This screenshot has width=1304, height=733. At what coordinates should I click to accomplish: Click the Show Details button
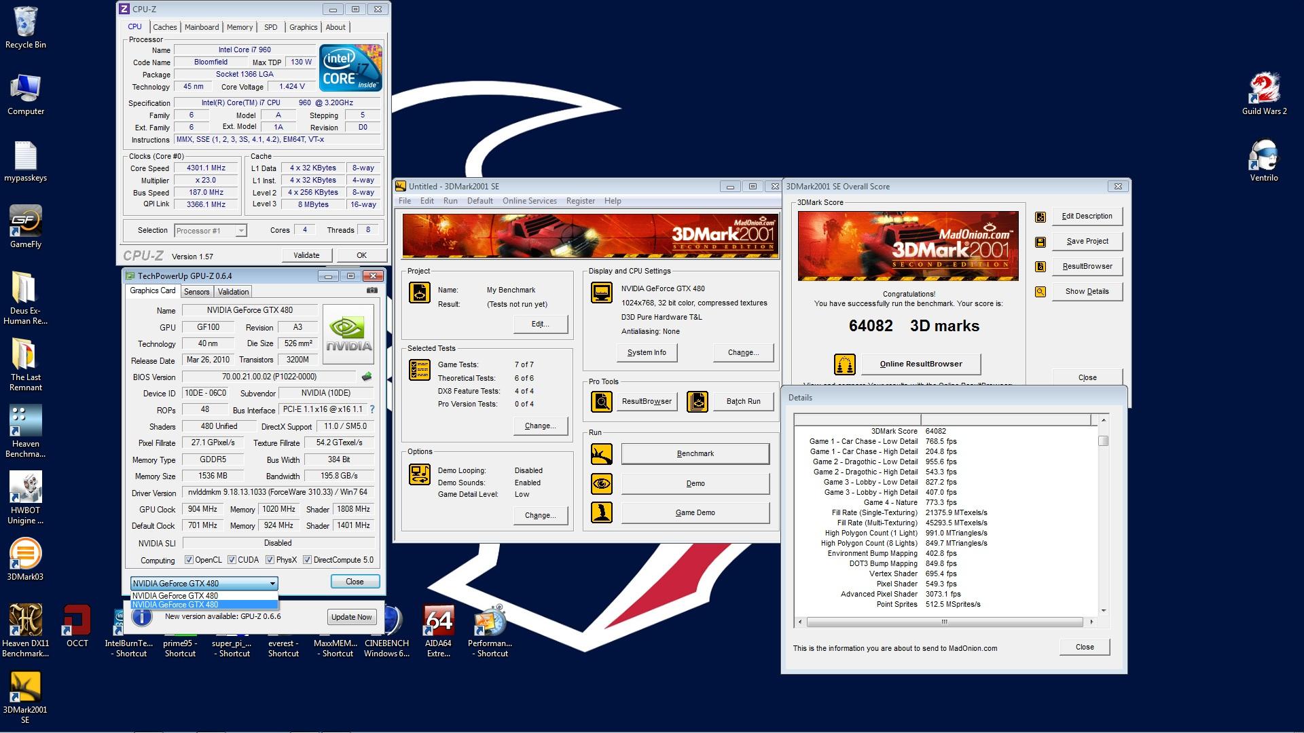coord(1087,291)
